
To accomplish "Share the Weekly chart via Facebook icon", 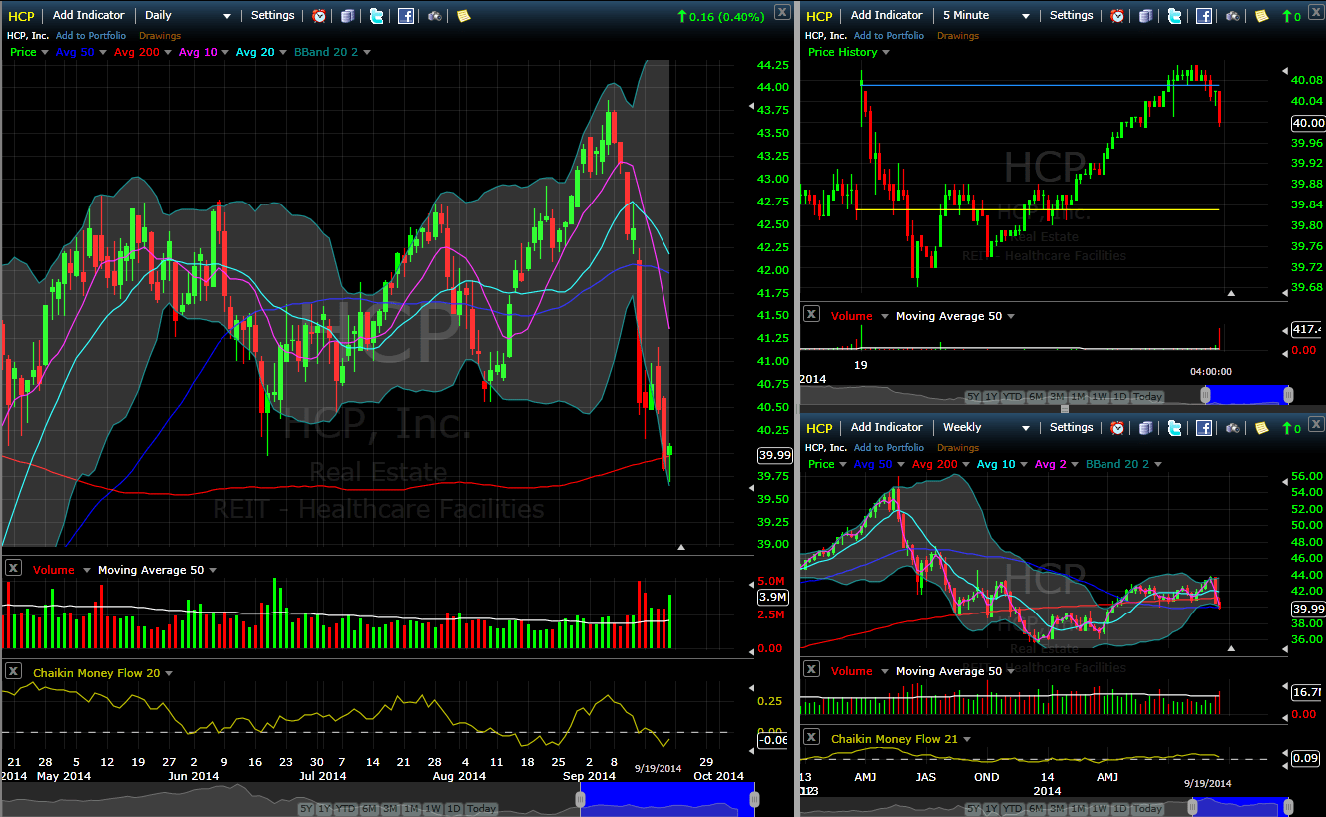I will click(x=1204, y=428).
